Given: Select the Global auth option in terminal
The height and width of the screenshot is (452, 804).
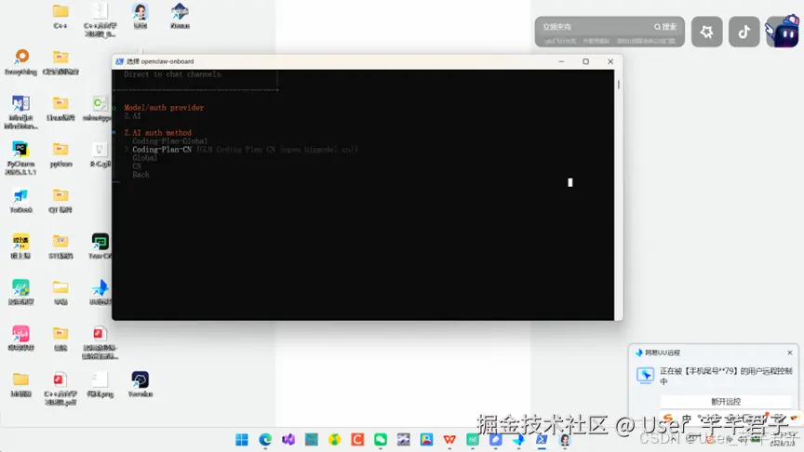Looking at the screenshot, I should click(x=144, y=158).
